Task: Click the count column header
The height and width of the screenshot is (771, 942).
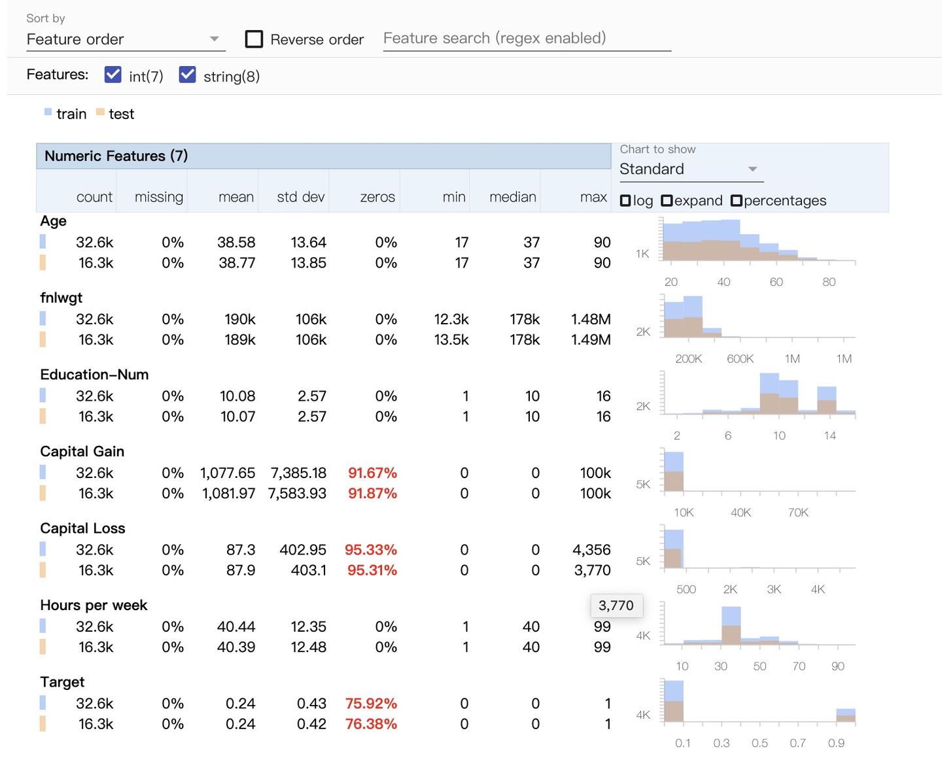Action: (94, 197)
